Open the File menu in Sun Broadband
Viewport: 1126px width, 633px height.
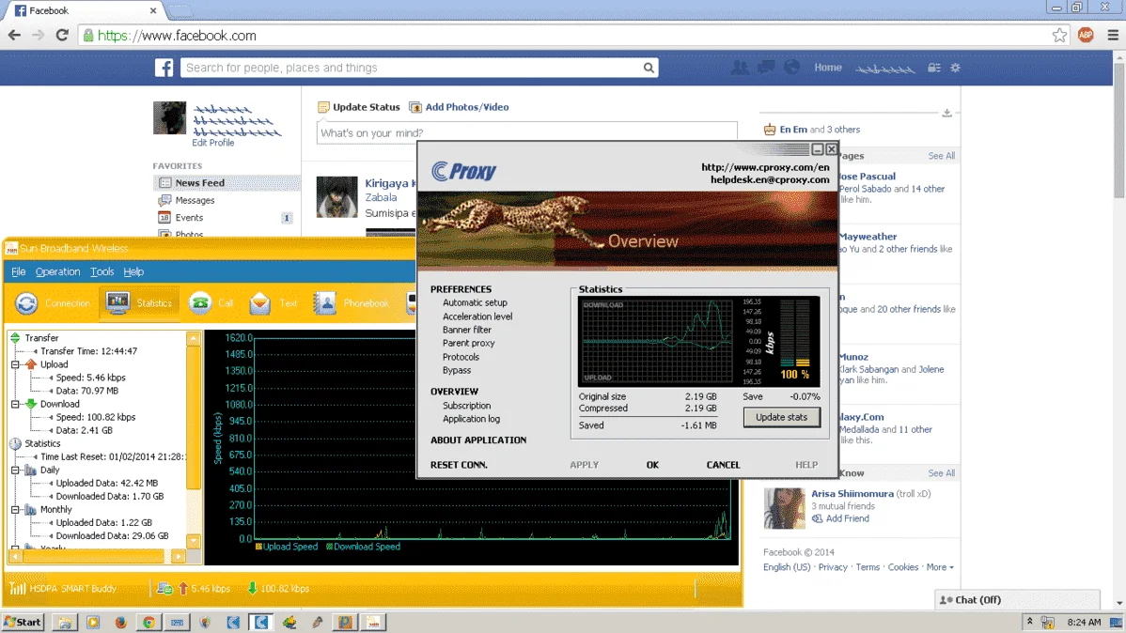click(x=19, y=272)
